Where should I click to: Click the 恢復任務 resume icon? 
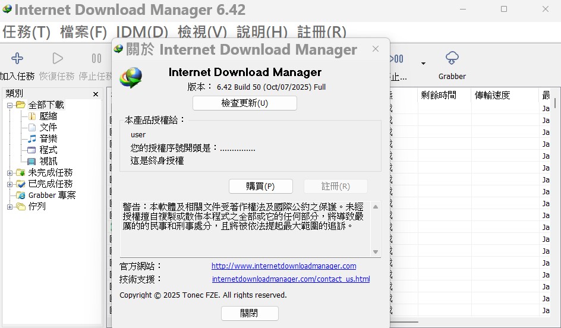point(57,58)
